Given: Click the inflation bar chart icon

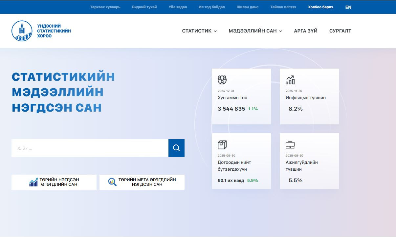Looking at the screenshot, I should tap(290, 80).
